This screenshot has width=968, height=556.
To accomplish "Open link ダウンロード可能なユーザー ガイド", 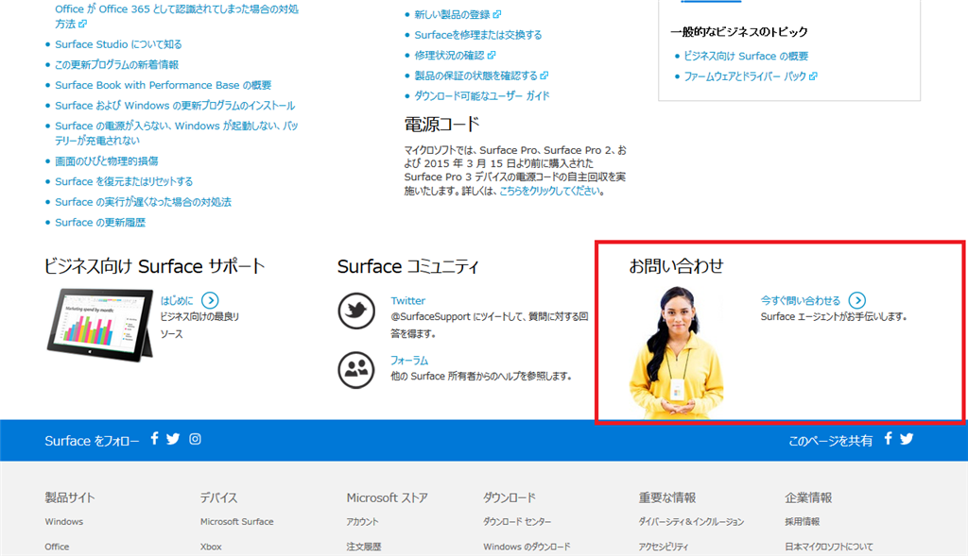I will pyautogui.click(x=481, y=95).
